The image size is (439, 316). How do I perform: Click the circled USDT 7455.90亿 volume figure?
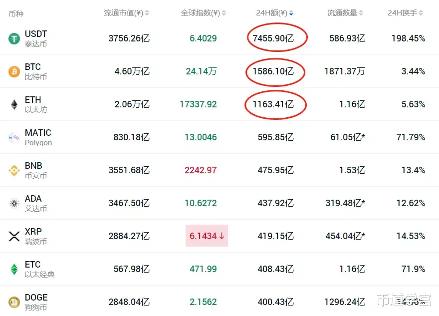pos(274,38)
